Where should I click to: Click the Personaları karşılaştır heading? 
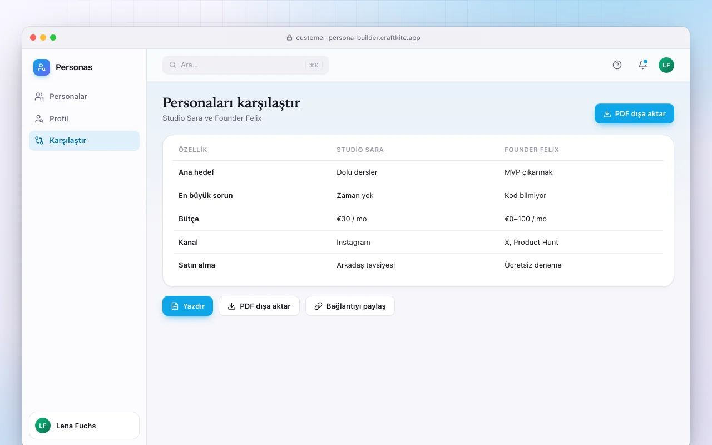(x=231, y=103)
